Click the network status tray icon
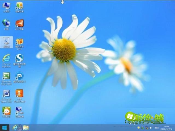Image resolution: width=175 pixels, height=131 pixels. pyautogui.click(x=147, y=128)
